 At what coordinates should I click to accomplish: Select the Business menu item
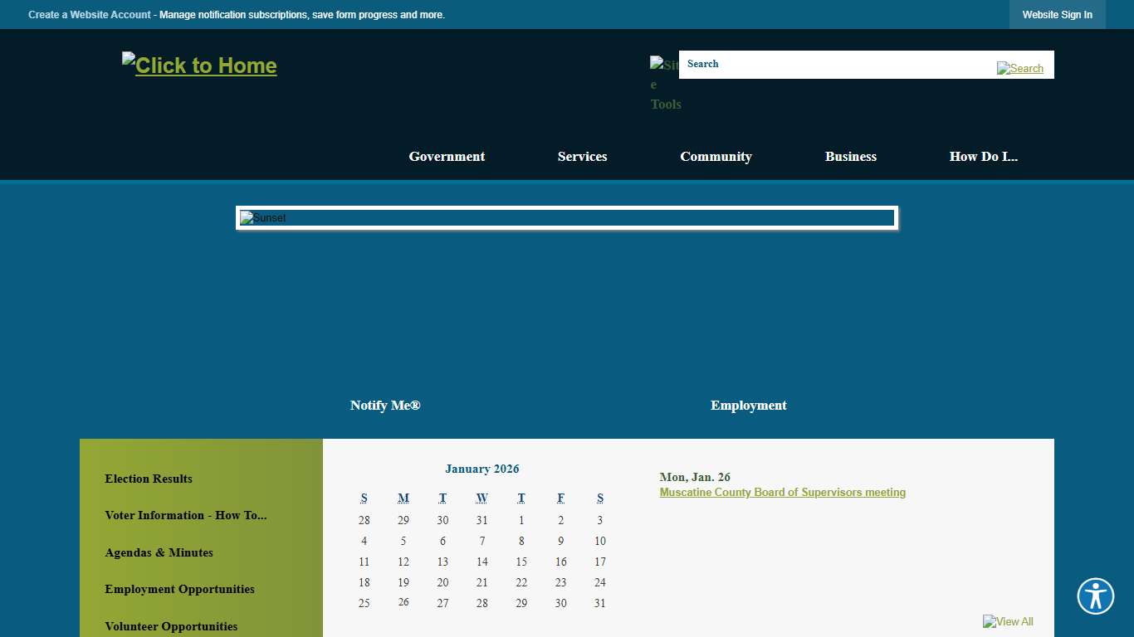tap(851, 156)
